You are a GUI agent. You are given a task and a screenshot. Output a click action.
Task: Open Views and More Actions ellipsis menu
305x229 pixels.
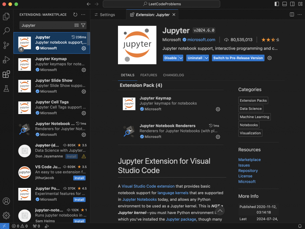point(83,15)
